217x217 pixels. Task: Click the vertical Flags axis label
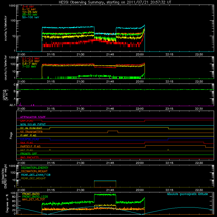coord(11,135)
